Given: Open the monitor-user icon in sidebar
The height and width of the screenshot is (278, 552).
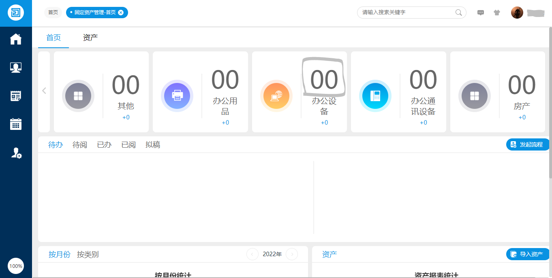Looking at the screenshot, I should click(x=16, y=68).
